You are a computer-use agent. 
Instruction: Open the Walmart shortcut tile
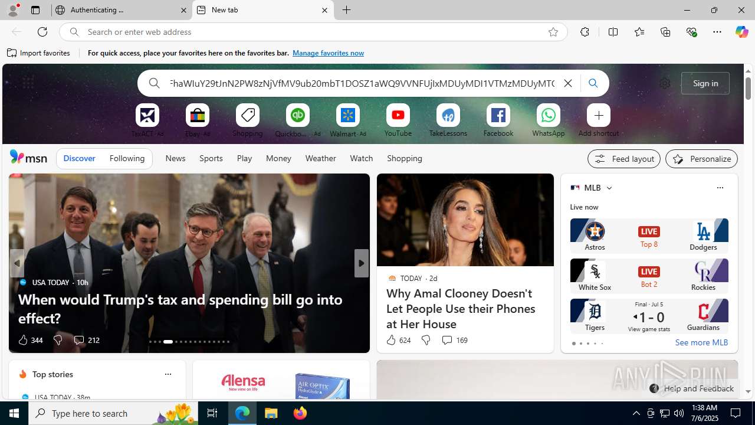tap(348, 116)
